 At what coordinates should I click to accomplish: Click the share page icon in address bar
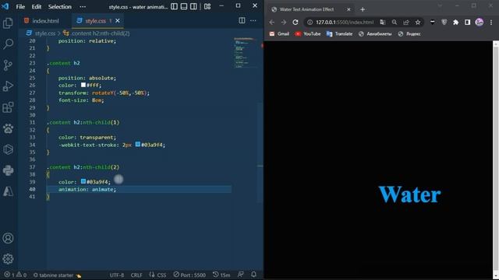click(x=406, y=23)
